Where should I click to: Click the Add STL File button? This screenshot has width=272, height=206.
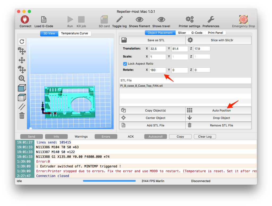click(152, 125)
